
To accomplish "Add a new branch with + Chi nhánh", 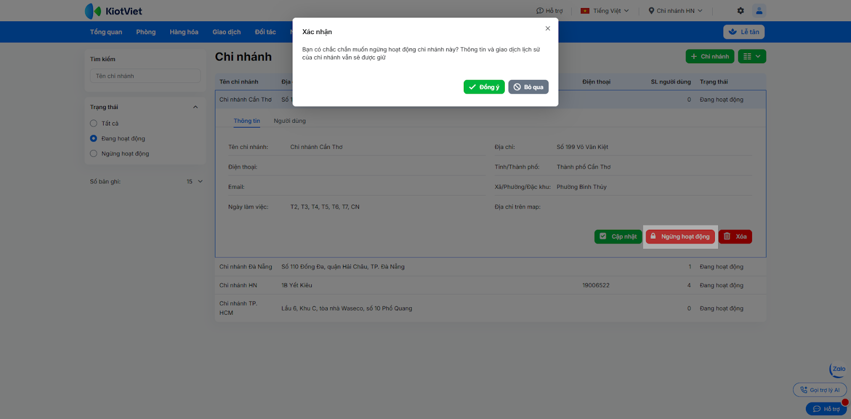I will [710, 56].
